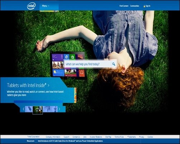Click the Sign In link text
Viewport: 180px width, 144px height.
pyautogui.click(x=148, y=6)
